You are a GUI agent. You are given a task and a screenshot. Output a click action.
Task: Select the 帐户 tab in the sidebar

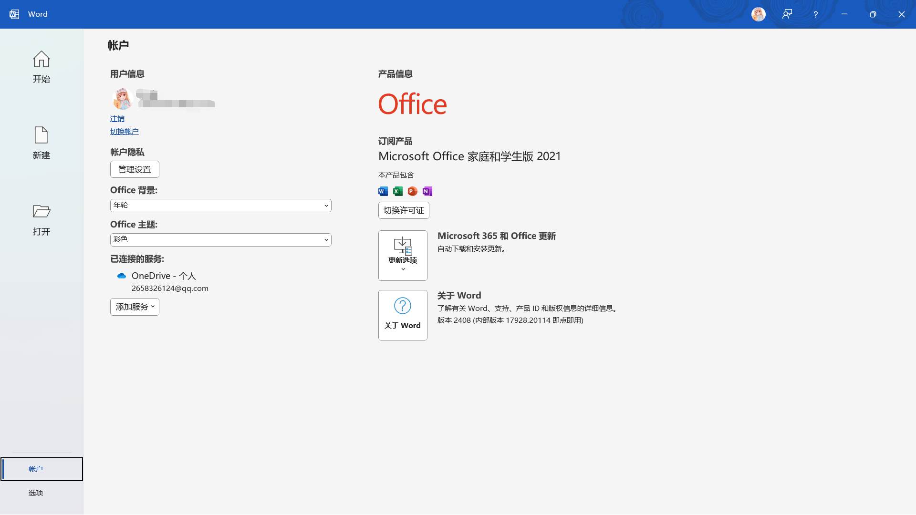pyautogui.click(x=36, y=469)
